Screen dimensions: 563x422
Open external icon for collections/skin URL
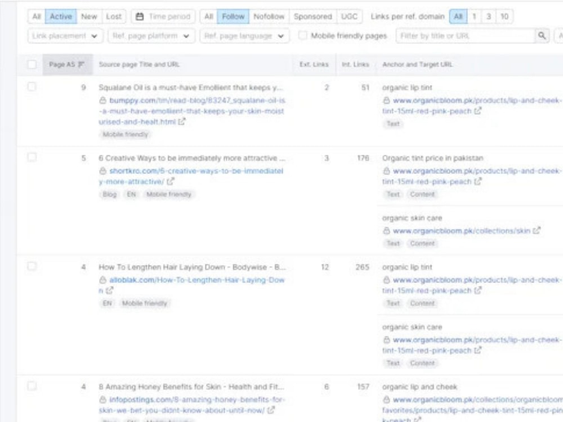pos(537,231)
